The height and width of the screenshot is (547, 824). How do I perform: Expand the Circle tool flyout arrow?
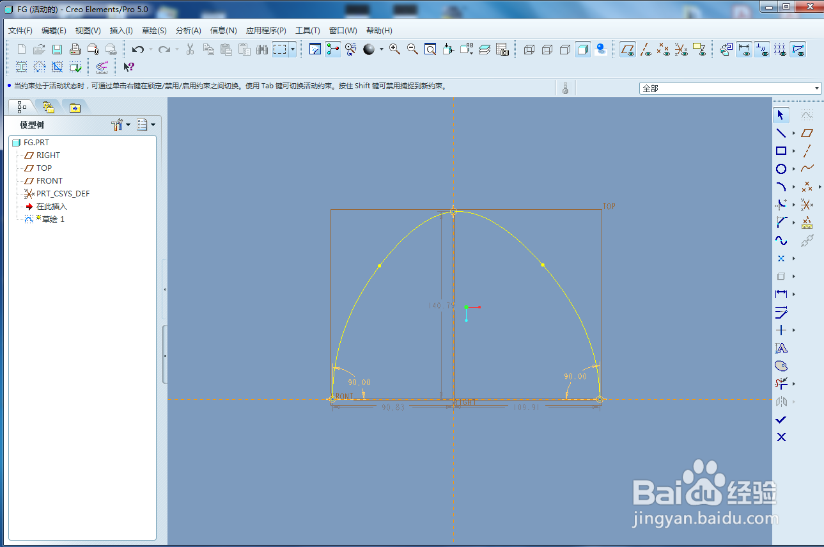tap(793, 169)
